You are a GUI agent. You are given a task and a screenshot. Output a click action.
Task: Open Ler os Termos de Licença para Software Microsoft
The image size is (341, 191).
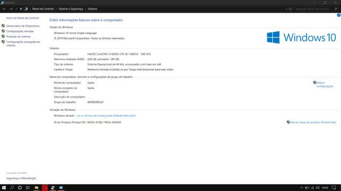106,116
